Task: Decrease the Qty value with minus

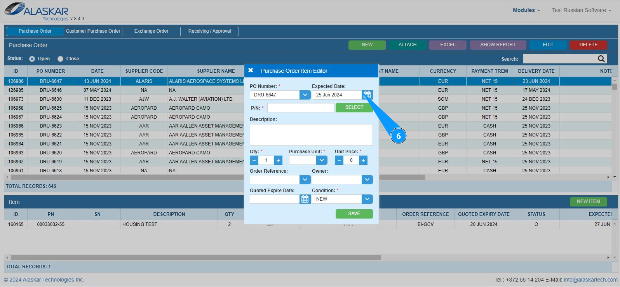Action: (x=254, y=160)
